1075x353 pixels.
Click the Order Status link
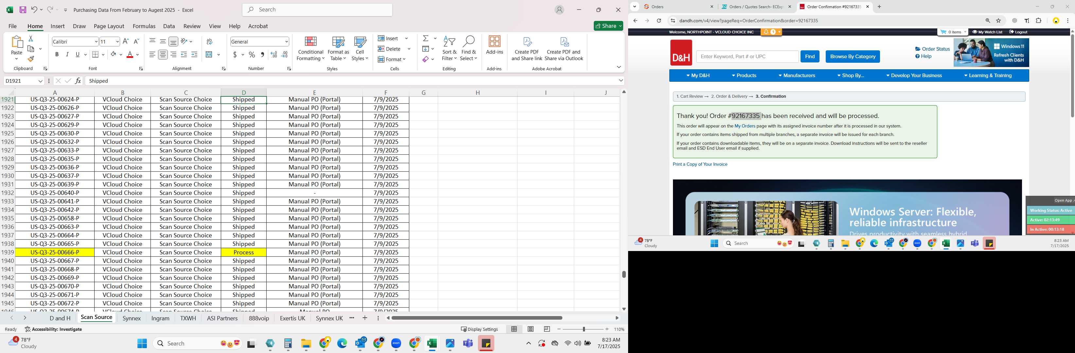click(932, 49)
